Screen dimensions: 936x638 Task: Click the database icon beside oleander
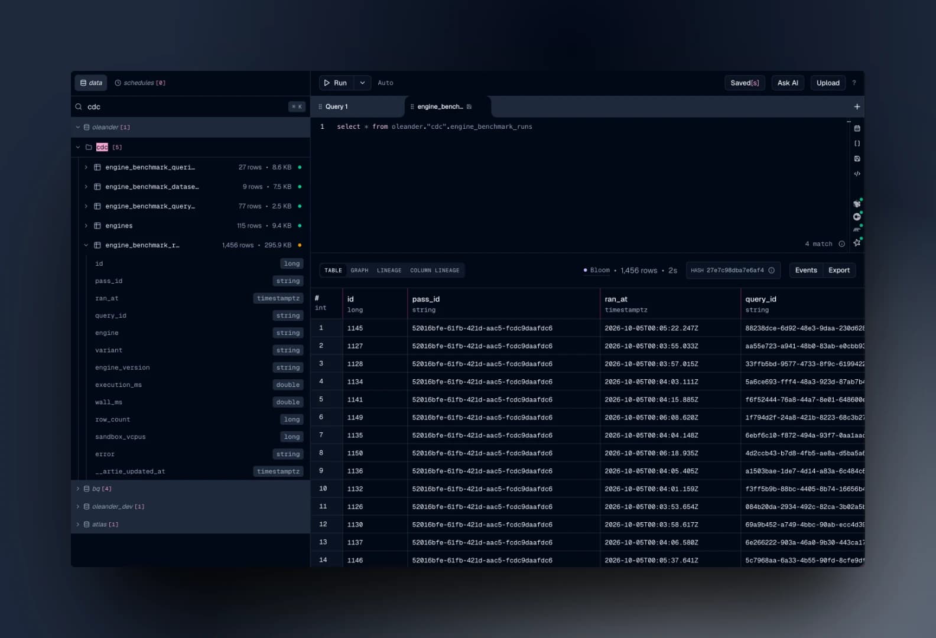[87, 127]
